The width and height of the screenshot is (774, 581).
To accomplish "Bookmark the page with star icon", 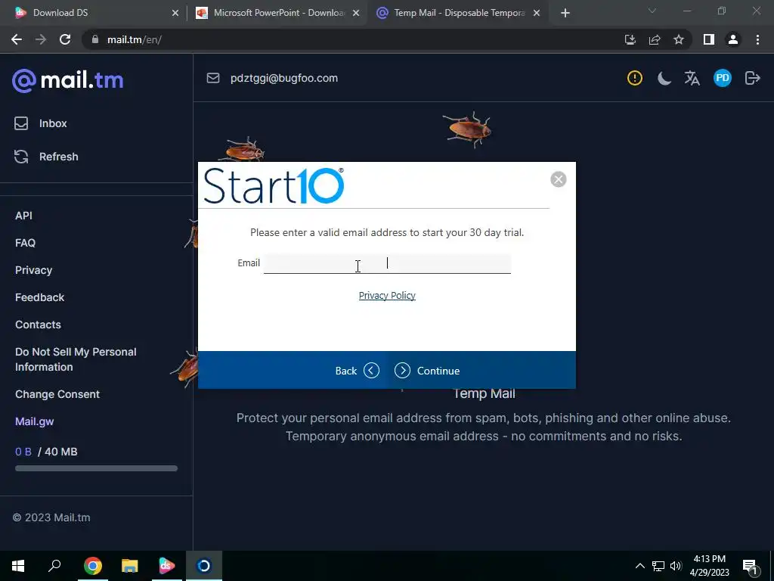I will pyautogui.click(x=679, y=39).
